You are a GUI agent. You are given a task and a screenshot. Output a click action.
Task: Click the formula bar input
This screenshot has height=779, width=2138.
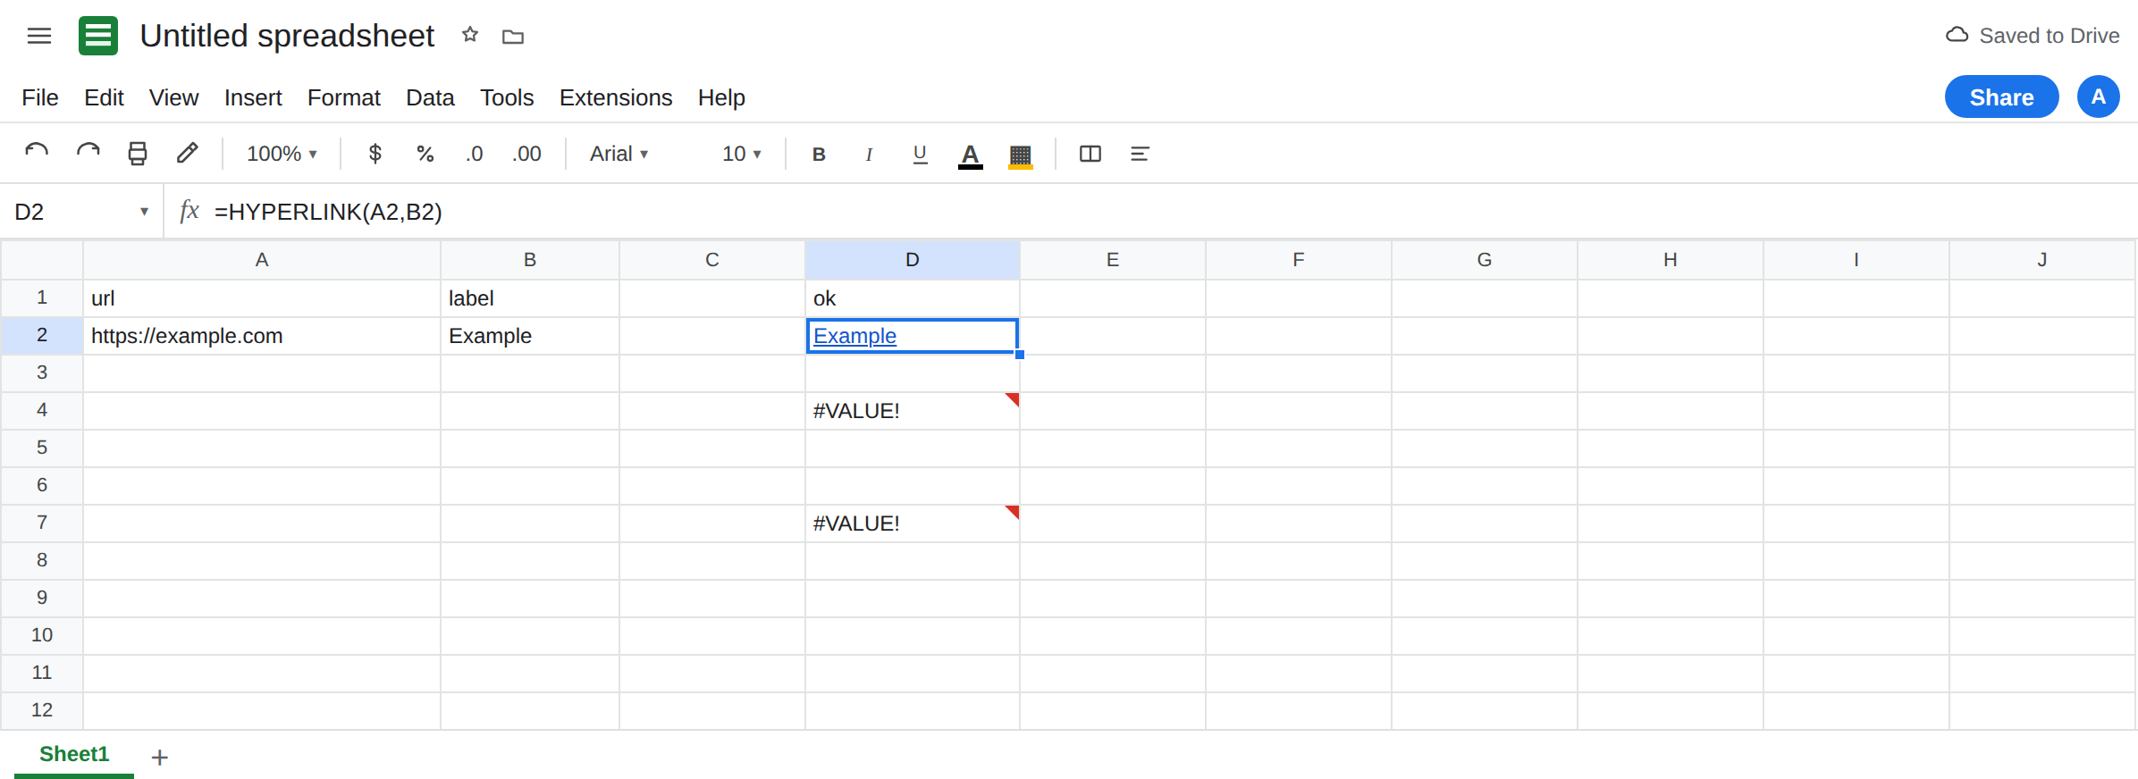[1171, 212]
